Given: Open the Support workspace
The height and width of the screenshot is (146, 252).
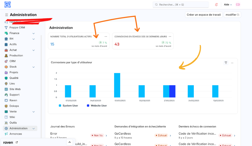Looking at the screenshot, I should [x=15, y=95].
